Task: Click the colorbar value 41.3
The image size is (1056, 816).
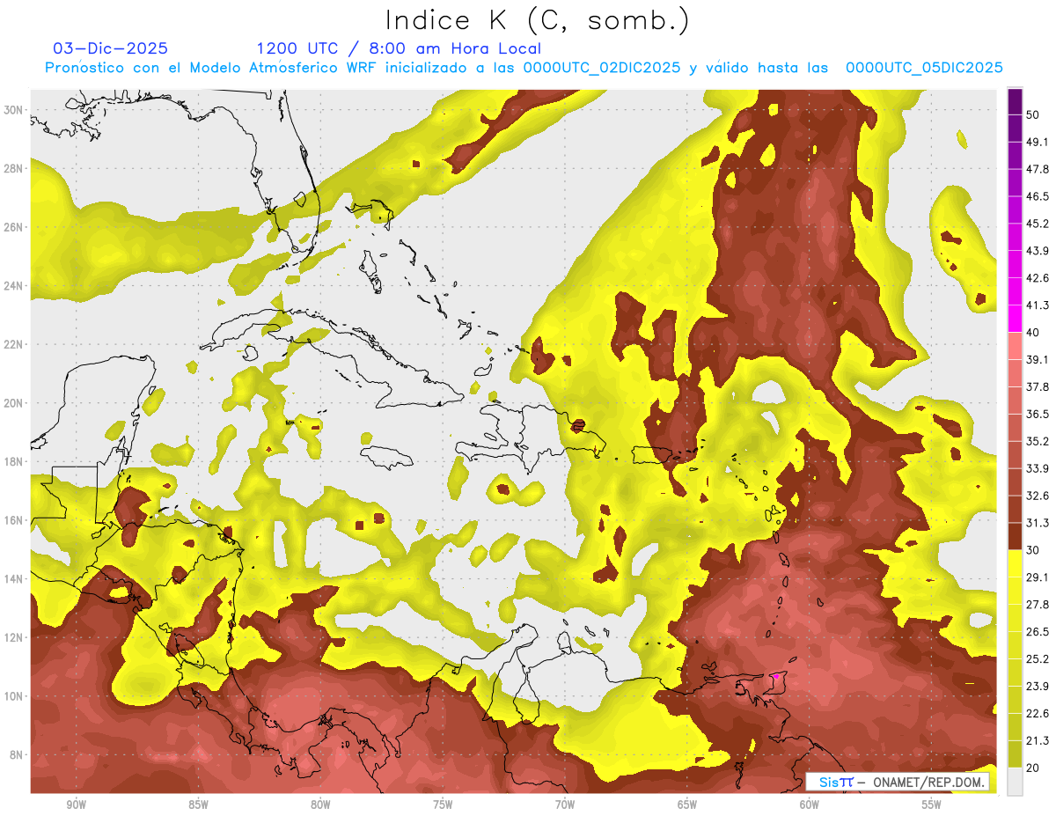Action: pyautogui.click(x=1038, y=305)
